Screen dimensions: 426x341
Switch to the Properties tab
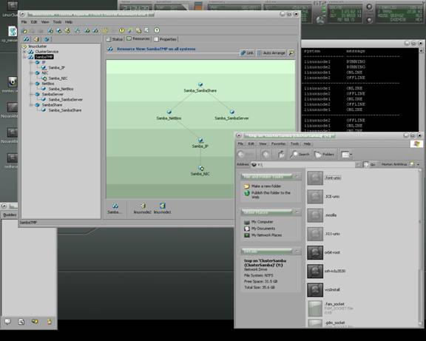[x=166, y=39]
